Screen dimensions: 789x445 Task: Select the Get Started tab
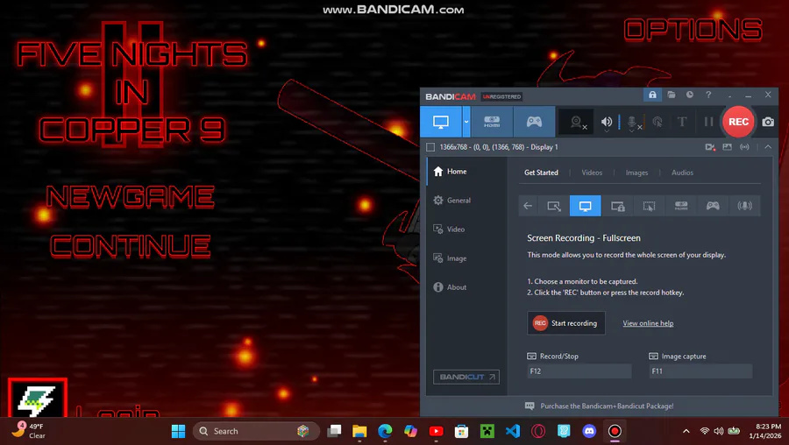pyautogui.click(x=541, y=173)
